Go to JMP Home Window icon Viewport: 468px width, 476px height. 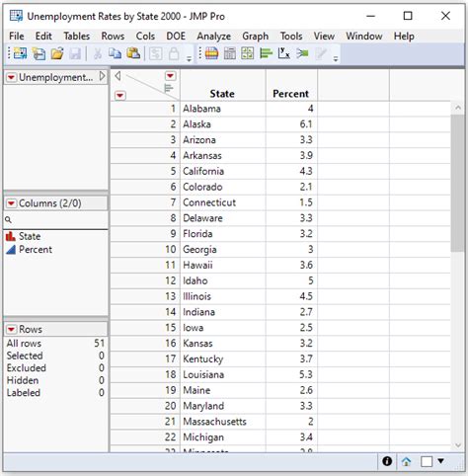coord(406,461)
